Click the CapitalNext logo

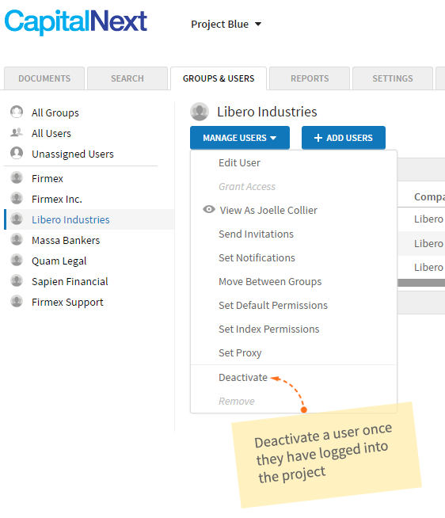click(x=76, y=22)
